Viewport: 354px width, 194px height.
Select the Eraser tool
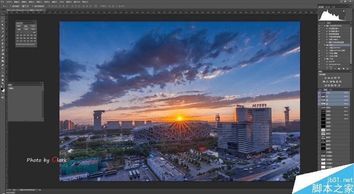[x=3, y=50]
